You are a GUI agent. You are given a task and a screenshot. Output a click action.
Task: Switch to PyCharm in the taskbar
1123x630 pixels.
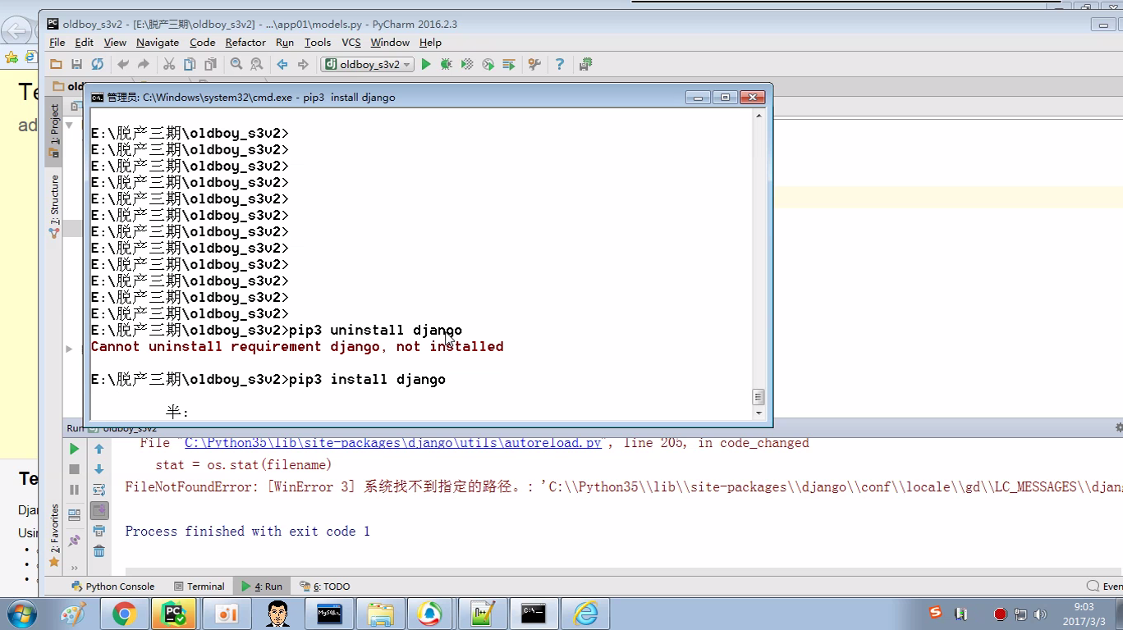[x=175, y=614]
